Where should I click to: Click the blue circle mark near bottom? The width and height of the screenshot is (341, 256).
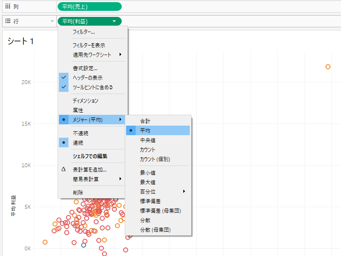tap(84, 245)
